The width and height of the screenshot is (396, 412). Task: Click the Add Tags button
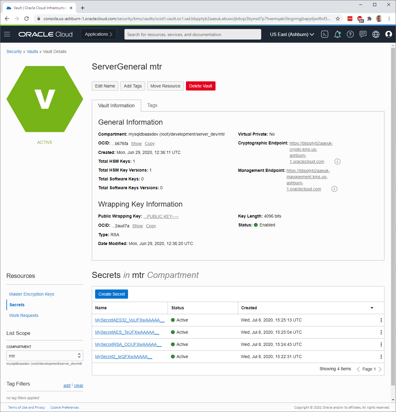click(x=133, y=86)
